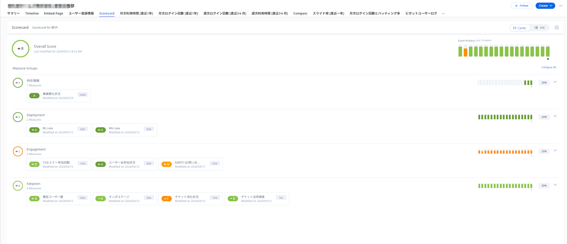567x244 pixels.
Task: Show more tabs via the overflow ellipsis
Action: (x=443, y=14)
